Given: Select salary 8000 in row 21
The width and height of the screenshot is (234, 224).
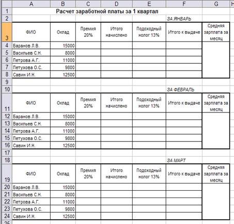Looking at the screenshot, I should point(63,194).
